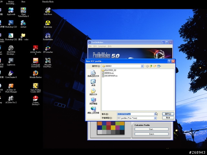Go back to last folder in save dialog
Screen dimensions: 207x155
tap(147, 66)
